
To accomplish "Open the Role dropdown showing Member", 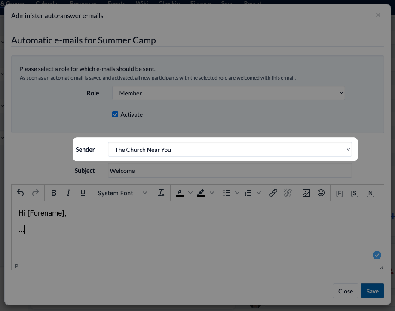I will (x=229, y=93).
